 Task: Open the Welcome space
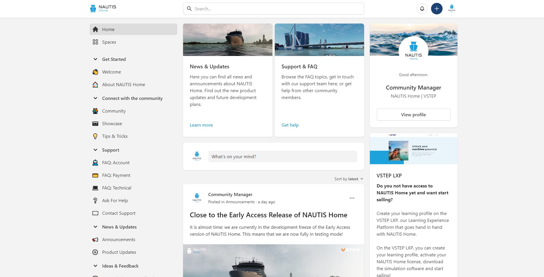(x=133, y=72)
